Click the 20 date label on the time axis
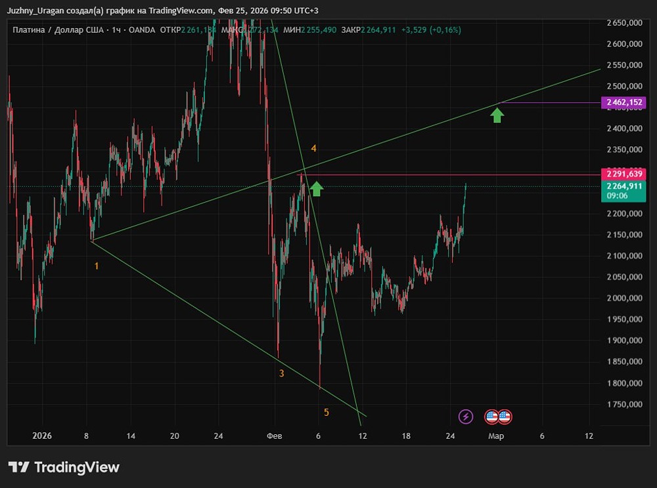 click(x=175, y=436)
